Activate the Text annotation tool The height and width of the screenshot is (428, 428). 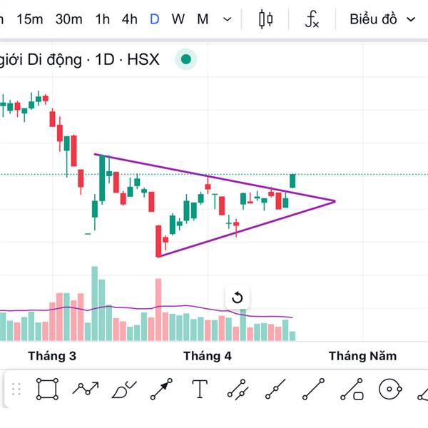tap(200, 389)
